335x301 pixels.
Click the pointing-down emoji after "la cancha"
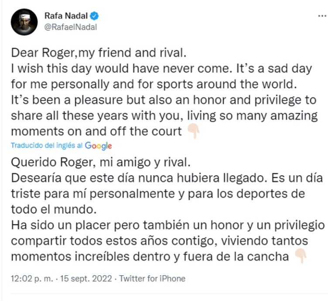301,256
